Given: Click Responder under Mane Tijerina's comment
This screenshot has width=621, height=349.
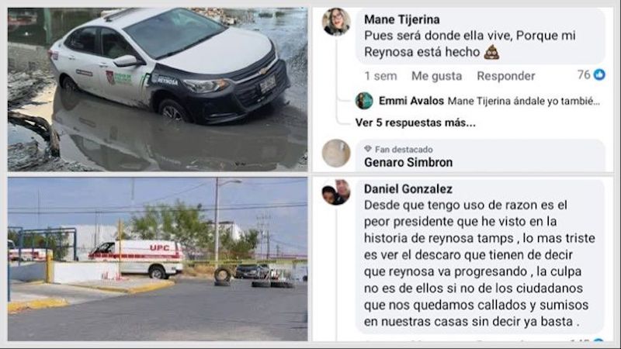Looking at the screenshot, I should [x=506, y=76].
